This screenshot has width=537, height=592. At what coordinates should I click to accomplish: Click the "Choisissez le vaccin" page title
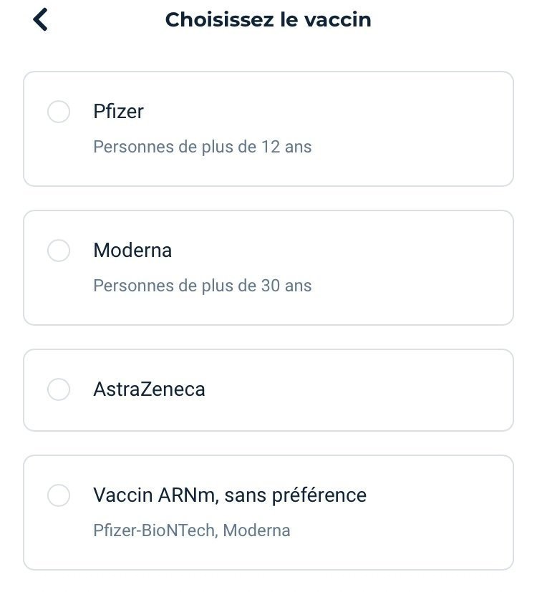pos(268,19)
